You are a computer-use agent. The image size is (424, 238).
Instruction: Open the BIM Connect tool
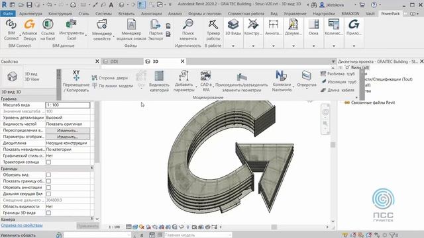click(x=11, y=30)
